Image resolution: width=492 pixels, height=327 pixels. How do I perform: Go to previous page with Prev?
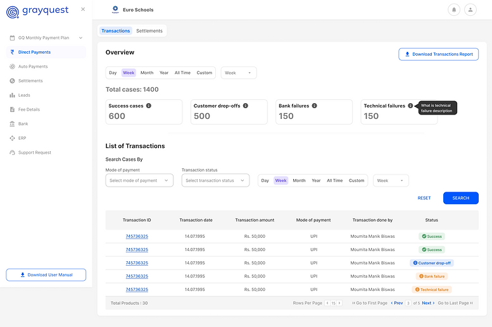click(x=396, y=303)
